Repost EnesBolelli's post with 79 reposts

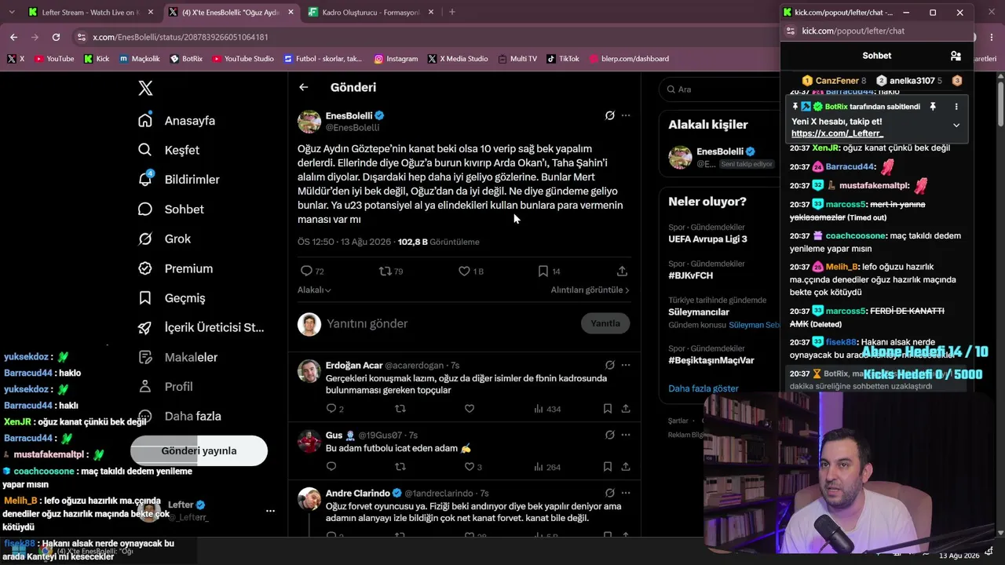click(x=385, y=271)
